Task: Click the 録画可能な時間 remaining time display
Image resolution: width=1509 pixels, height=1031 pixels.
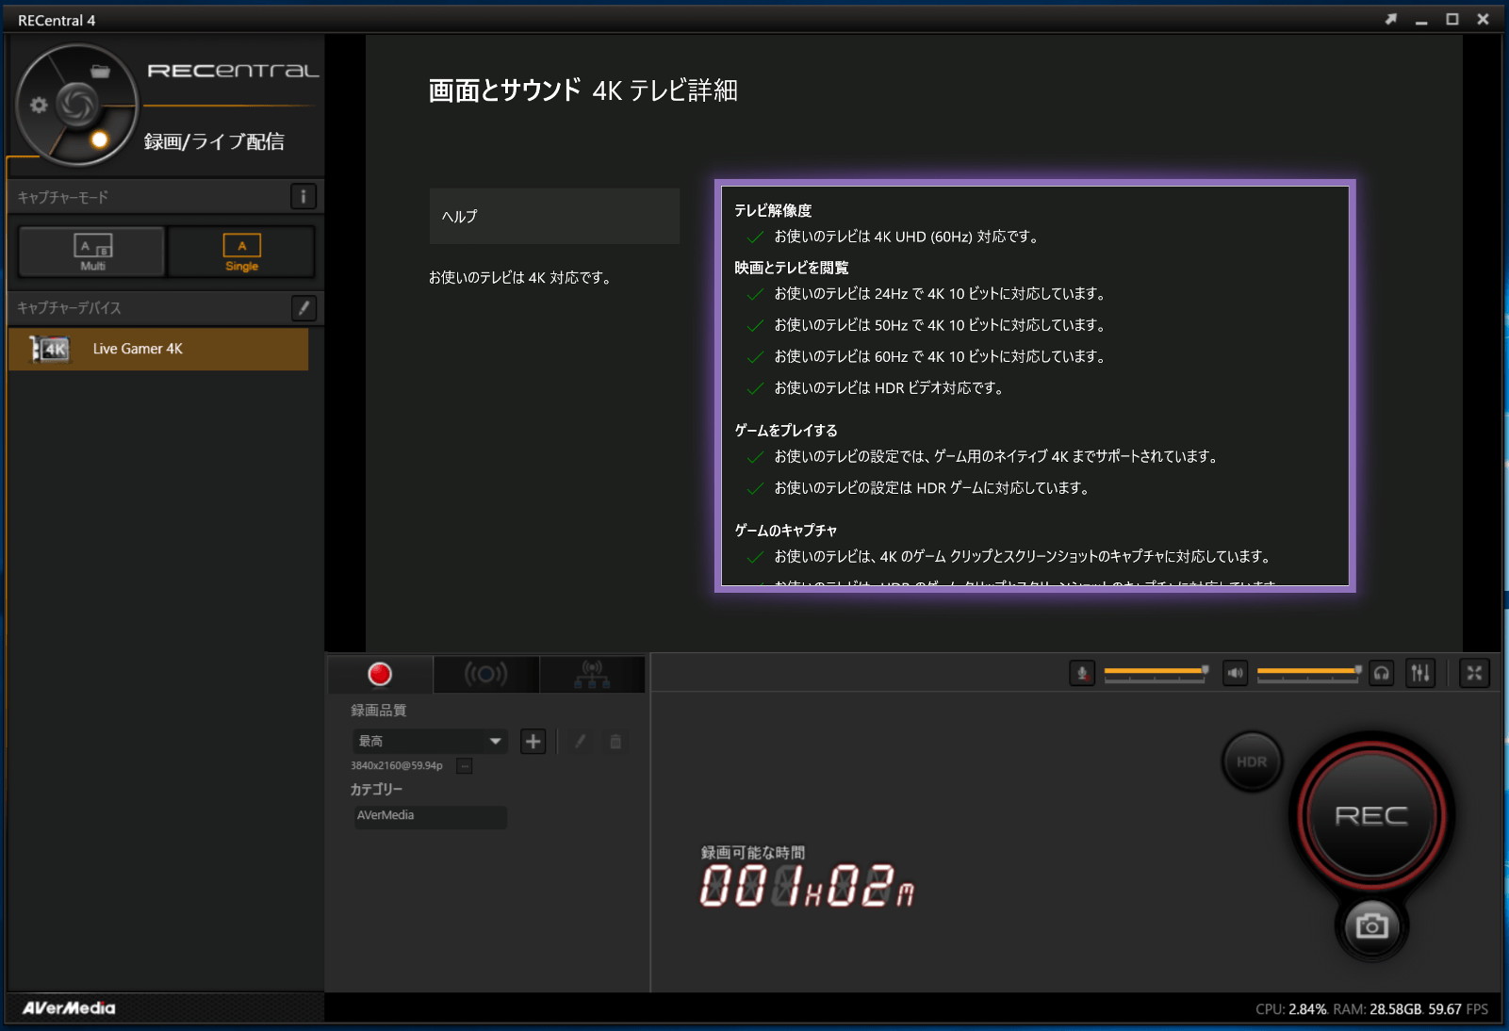Action: (x=807, y=877)
